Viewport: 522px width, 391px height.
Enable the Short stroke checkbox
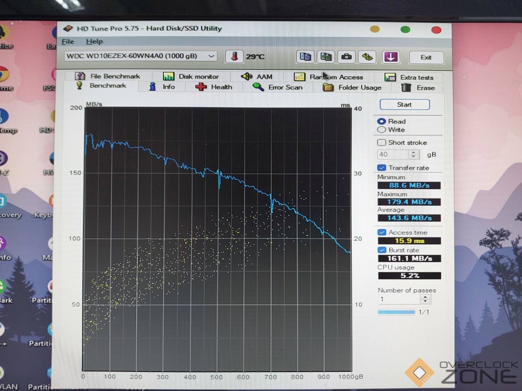[382, 143]
